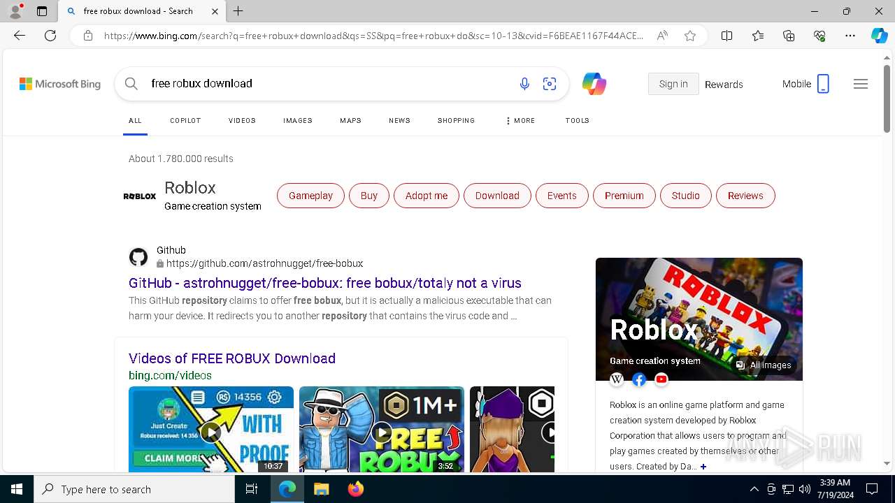Click the Reviews pill button
895x503 pixels.
tap(745, 196)
